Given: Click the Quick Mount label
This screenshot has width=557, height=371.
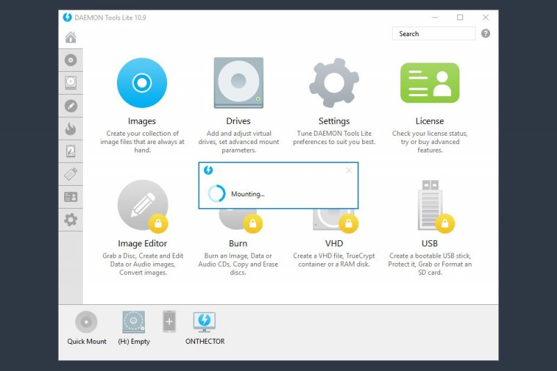Looking at the screenshot, I should pyautogui.click(x=86, y=341).
